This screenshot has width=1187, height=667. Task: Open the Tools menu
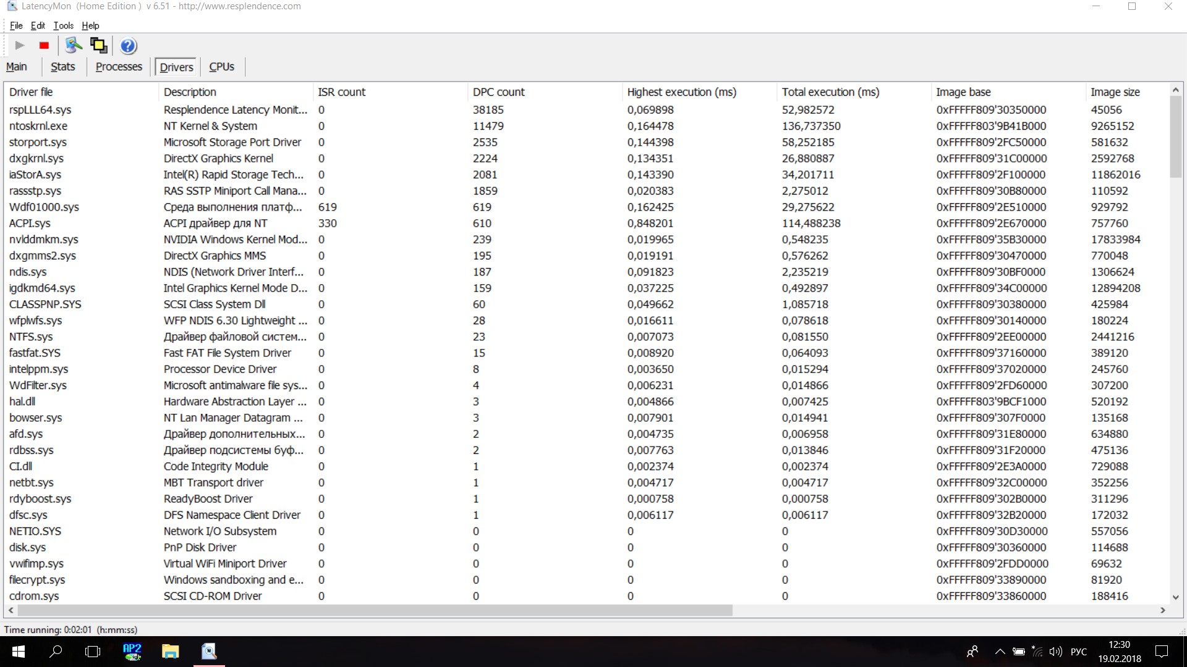click(x=63, y=25)
